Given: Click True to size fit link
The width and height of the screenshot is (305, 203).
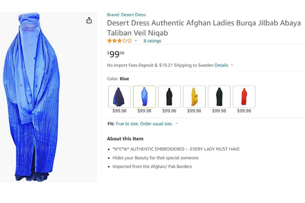Looking at the screenshot, I should click(144, 124).
